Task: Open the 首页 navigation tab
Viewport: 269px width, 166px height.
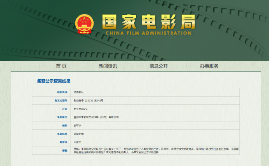Action: click(61, 66)
